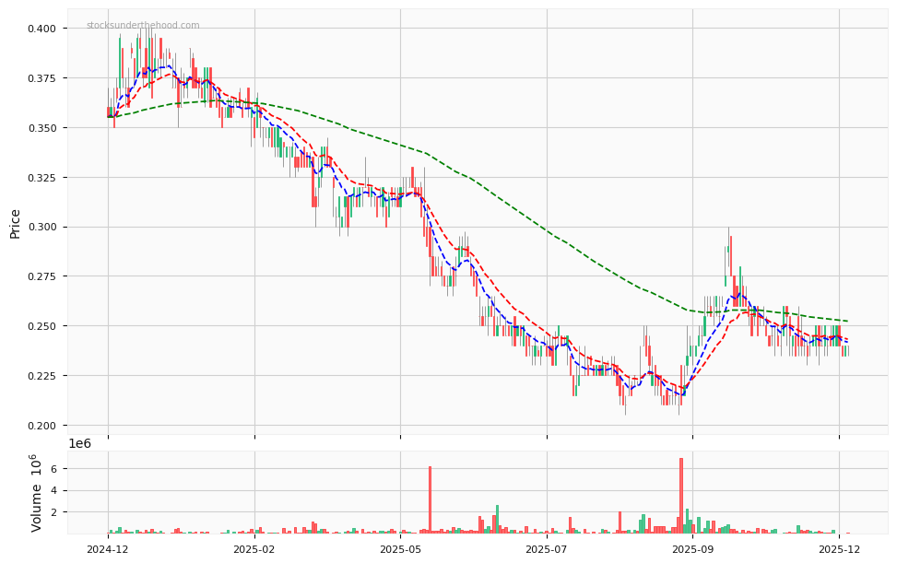Expand the 2025-12 date tick label
897x563 pixels.
[x=840, y=547]
